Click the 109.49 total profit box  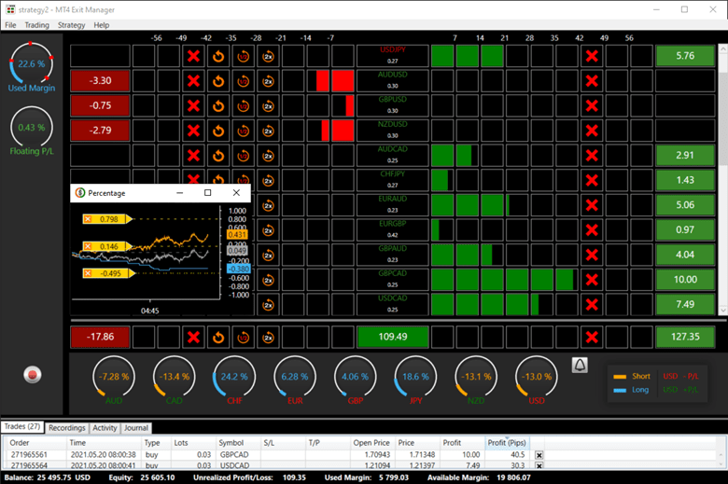pos(393,337)
